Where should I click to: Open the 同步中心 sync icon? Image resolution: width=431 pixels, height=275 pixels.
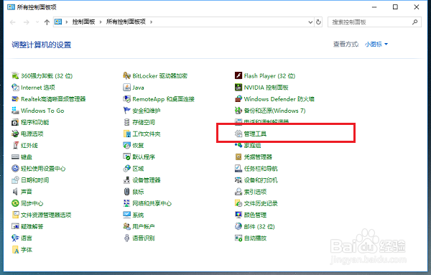pos(15,203)
